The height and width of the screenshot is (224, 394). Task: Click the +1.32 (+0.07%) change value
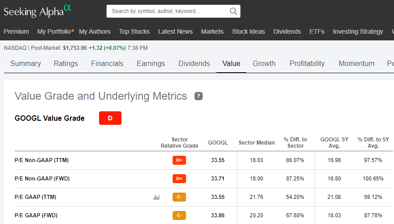click(107, 48)
